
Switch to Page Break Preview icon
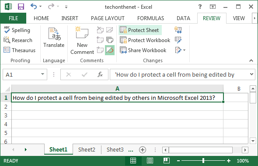pyautogui.click(x=167, y=160)
